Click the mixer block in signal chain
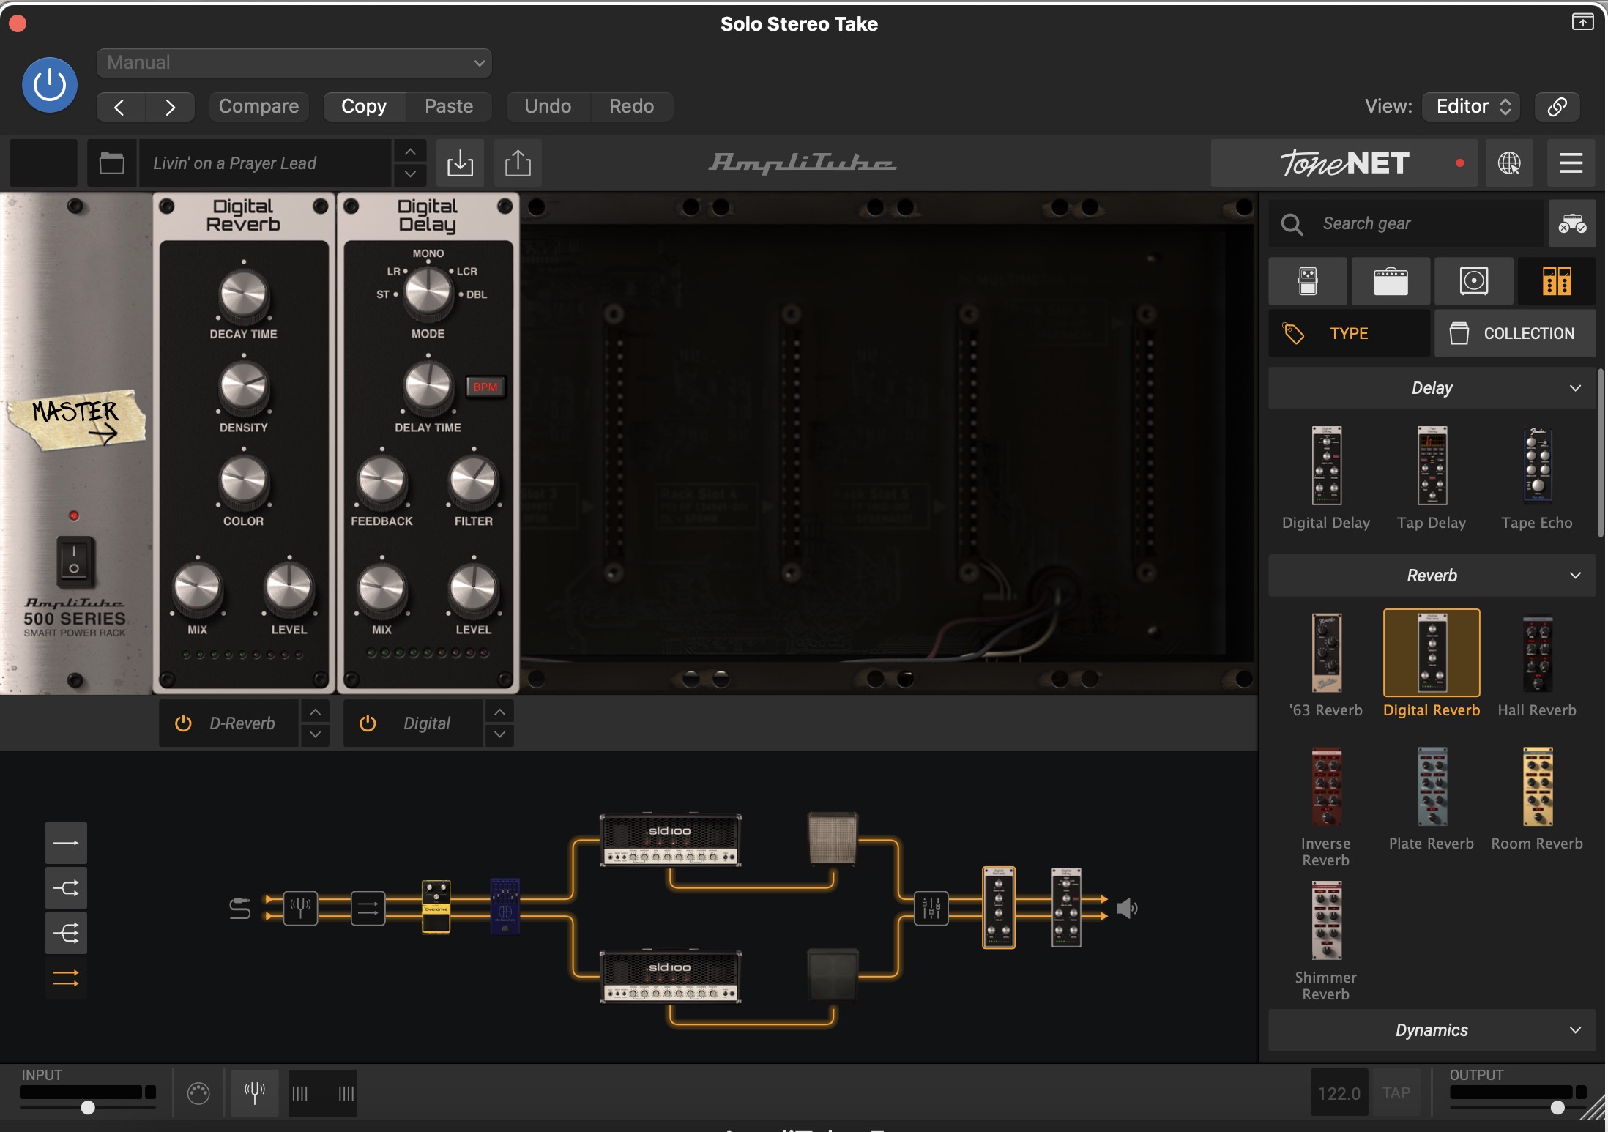This screenshot has width=1608, height=1132. [931, 909]
